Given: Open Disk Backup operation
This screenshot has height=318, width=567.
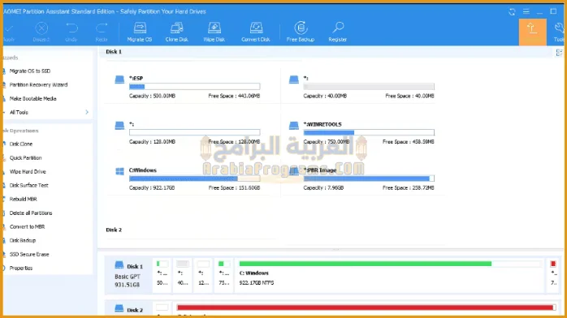Looking at the screenshot, I should pos(23,240).
